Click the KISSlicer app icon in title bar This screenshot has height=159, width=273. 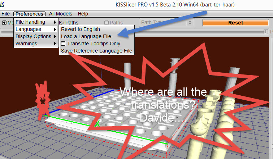(x=2, y=5)
